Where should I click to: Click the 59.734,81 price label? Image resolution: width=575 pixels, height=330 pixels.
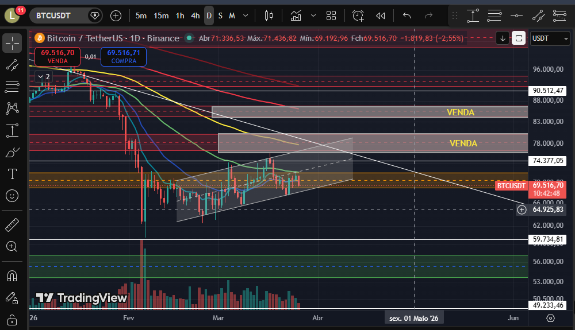pyautogui.click(x=548, y=239)
